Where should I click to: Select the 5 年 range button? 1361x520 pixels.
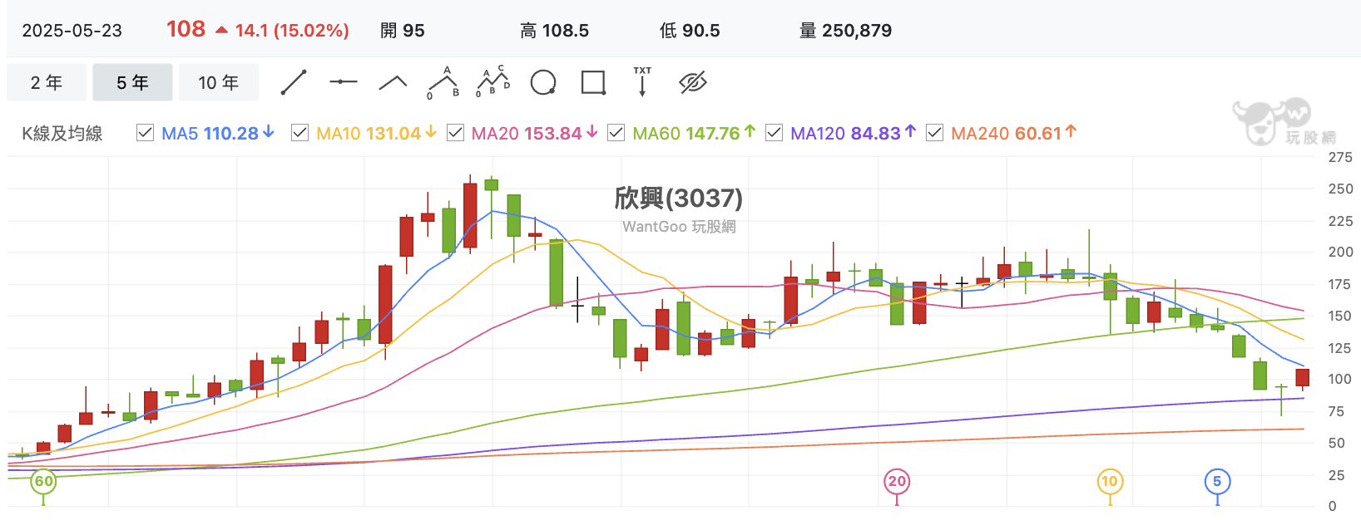pos(133,82)
